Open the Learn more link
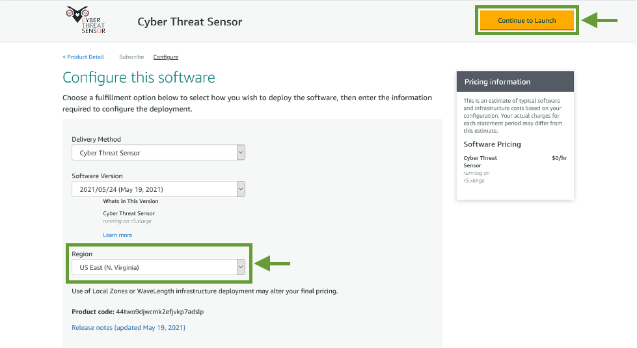This screenshot has height=348, width=637. tap(117, 235)
